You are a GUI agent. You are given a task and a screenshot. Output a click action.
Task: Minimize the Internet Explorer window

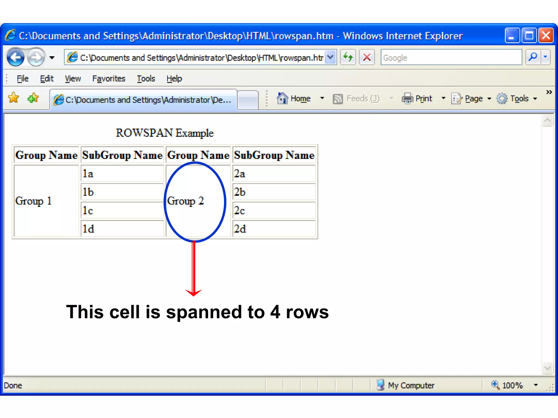pyautogui.click(x=512, y=36)
